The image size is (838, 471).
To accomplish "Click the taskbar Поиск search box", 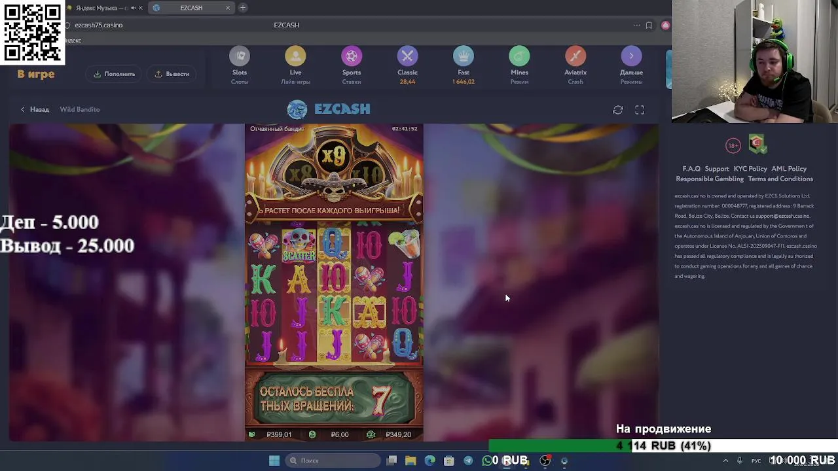I will (332, 461).
